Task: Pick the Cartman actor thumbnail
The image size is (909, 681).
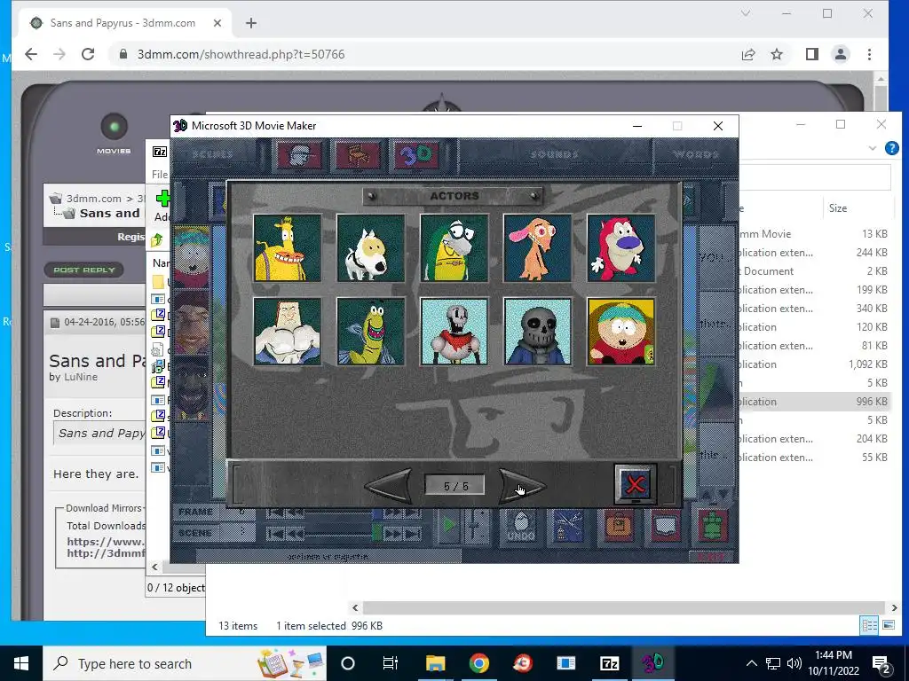Action: click(x=620, y=332)
